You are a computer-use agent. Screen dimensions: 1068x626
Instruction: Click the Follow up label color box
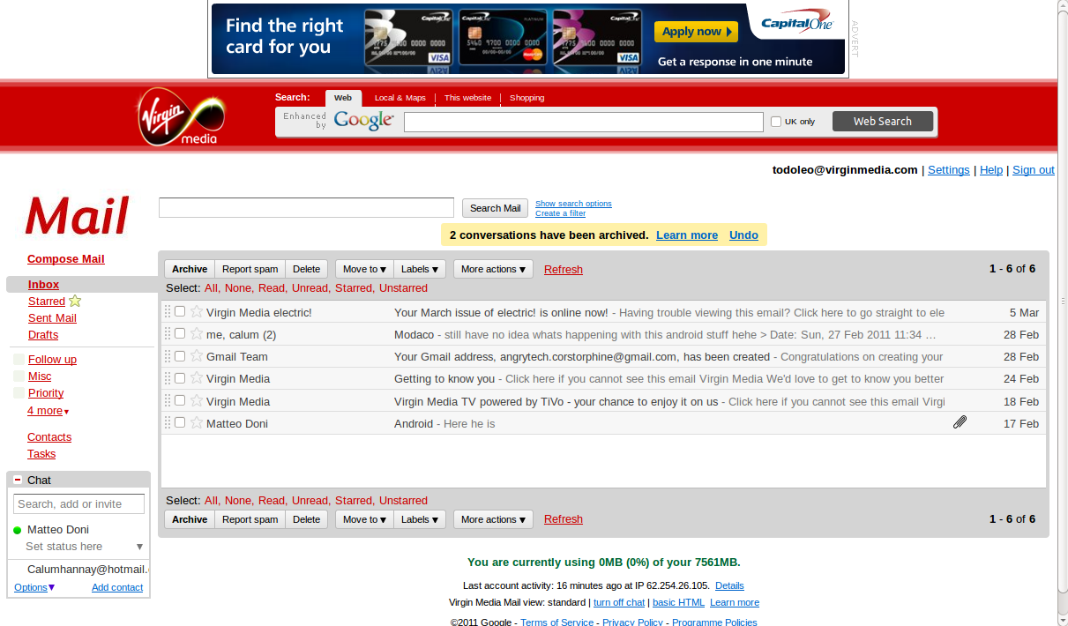pyautogui.click(x=19, y=360)
